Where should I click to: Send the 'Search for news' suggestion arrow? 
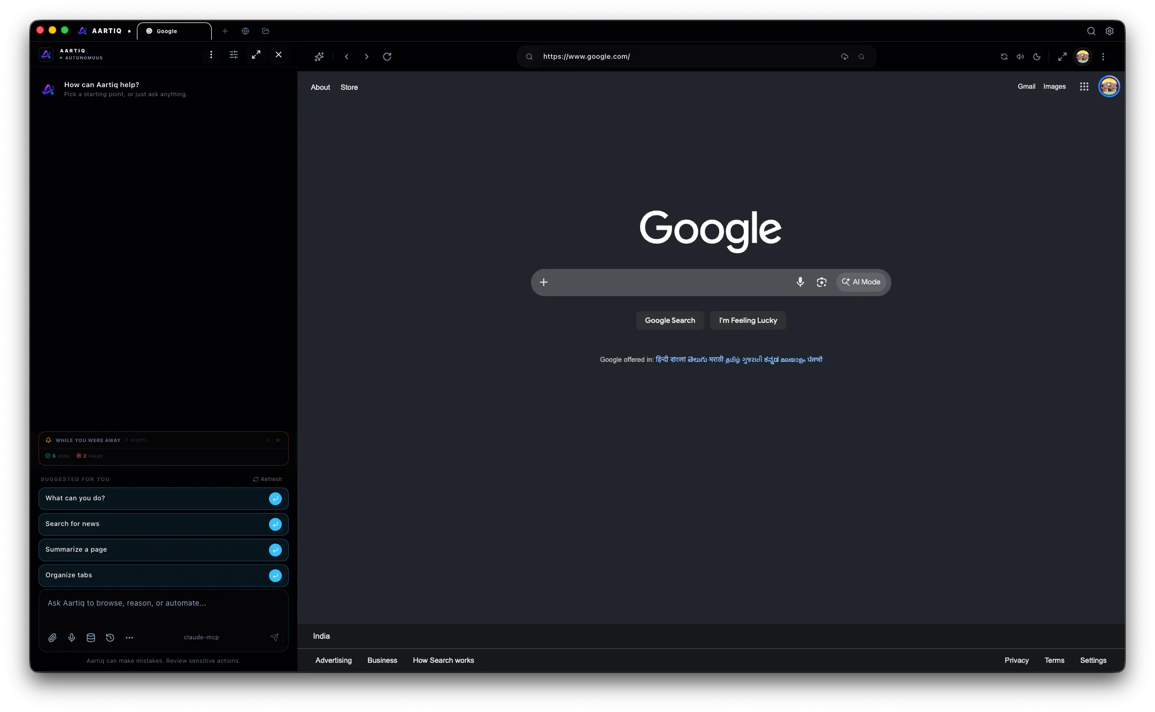(x=275, y=524)
